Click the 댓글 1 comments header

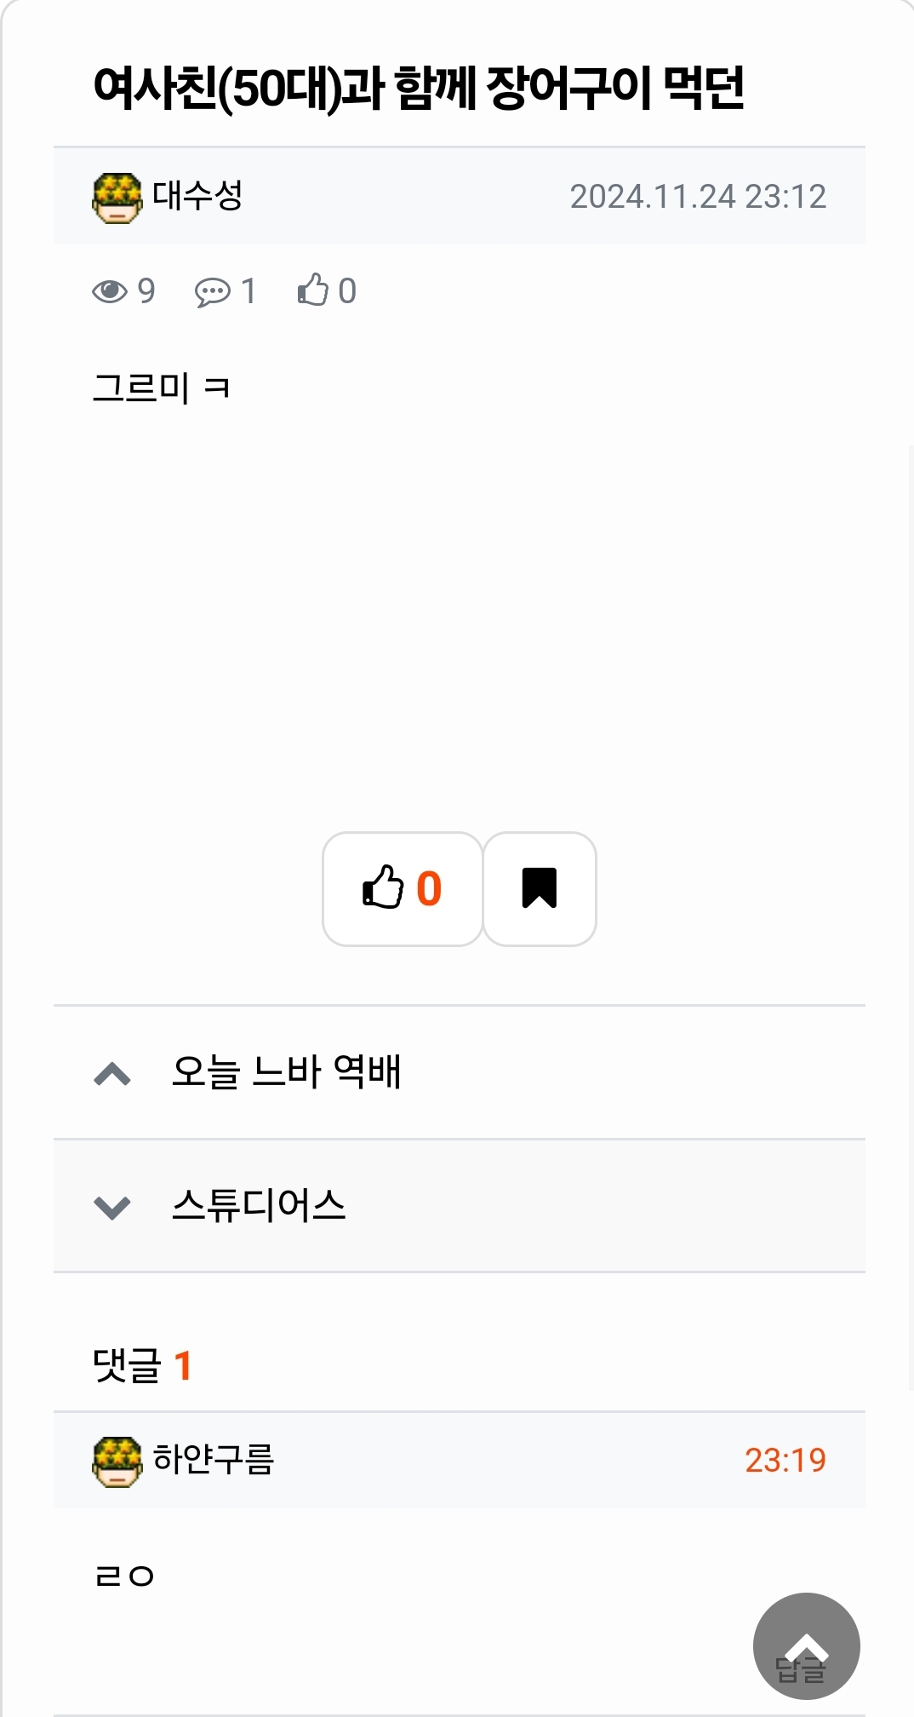[x=142, y=1365]
